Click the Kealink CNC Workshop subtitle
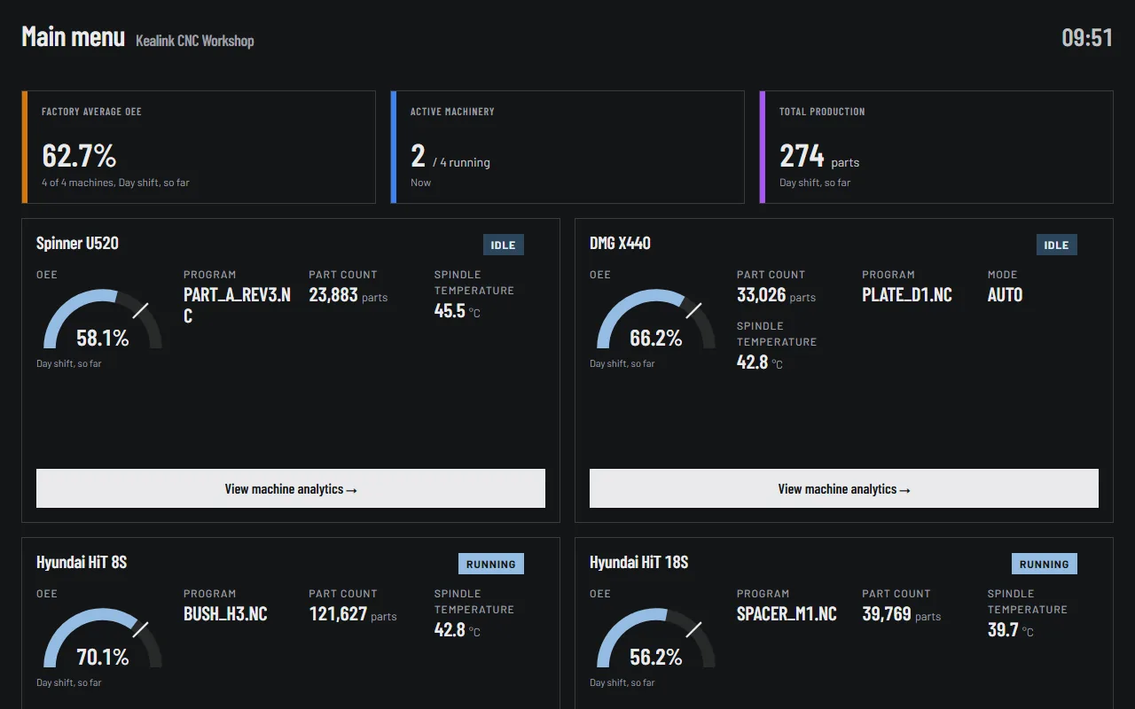Screen dimensions: 1135x709 [x=195, y=41]
